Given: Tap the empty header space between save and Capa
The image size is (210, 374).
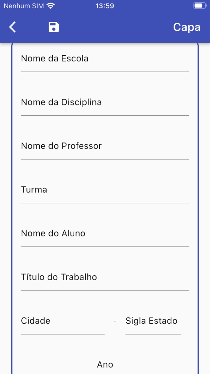Looking at the screenshot, I should click(x=116, y=27).
